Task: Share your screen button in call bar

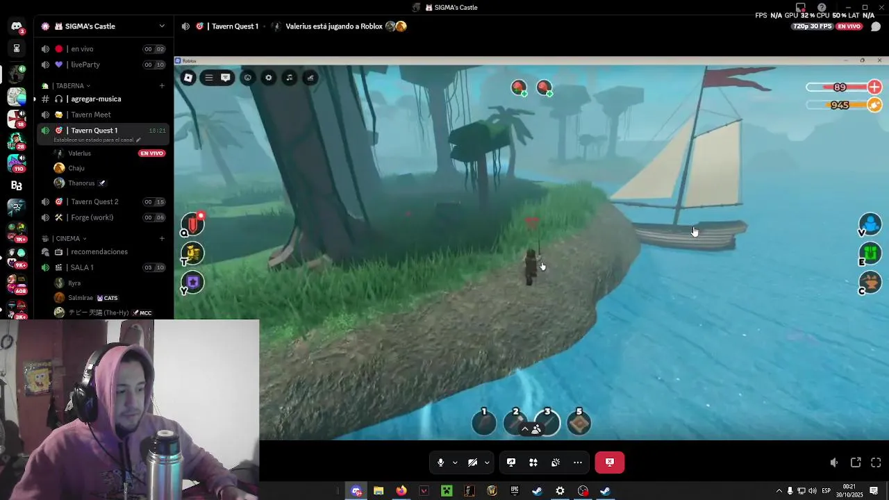Action: coord(511,462)
